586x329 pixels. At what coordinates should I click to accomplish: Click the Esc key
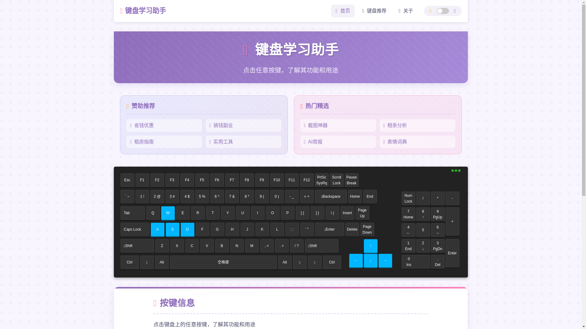click(x=127, y=180)
